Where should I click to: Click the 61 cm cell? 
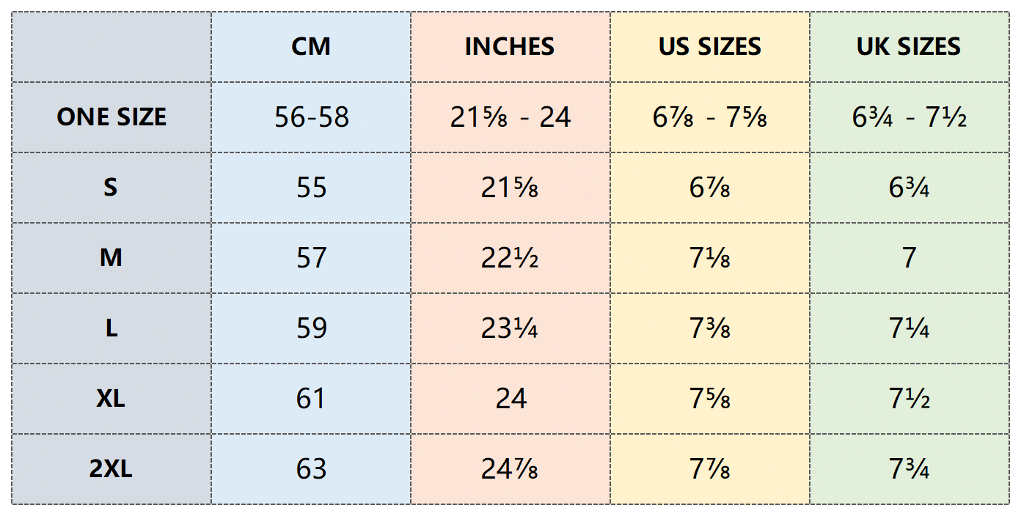[311, 399]
